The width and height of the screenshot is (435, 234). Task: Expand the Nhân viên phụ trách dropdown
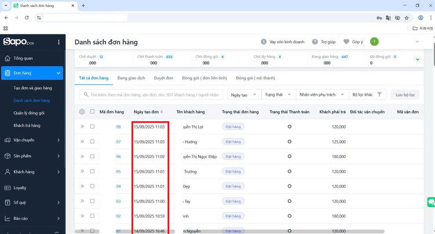(321, 94)
